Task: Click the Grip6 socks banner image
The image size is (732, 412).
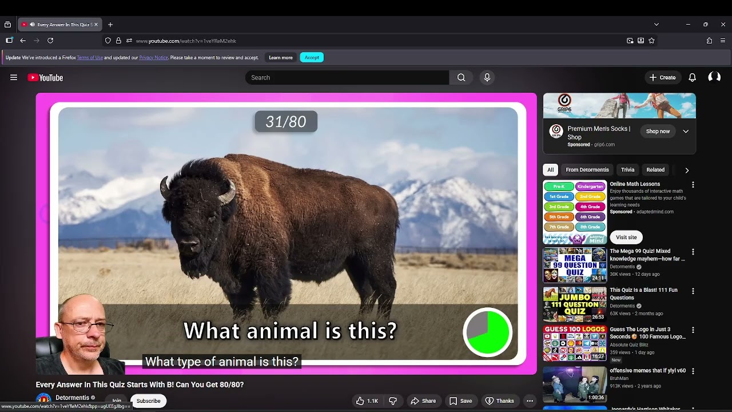Action: click(x=619, y=106)
